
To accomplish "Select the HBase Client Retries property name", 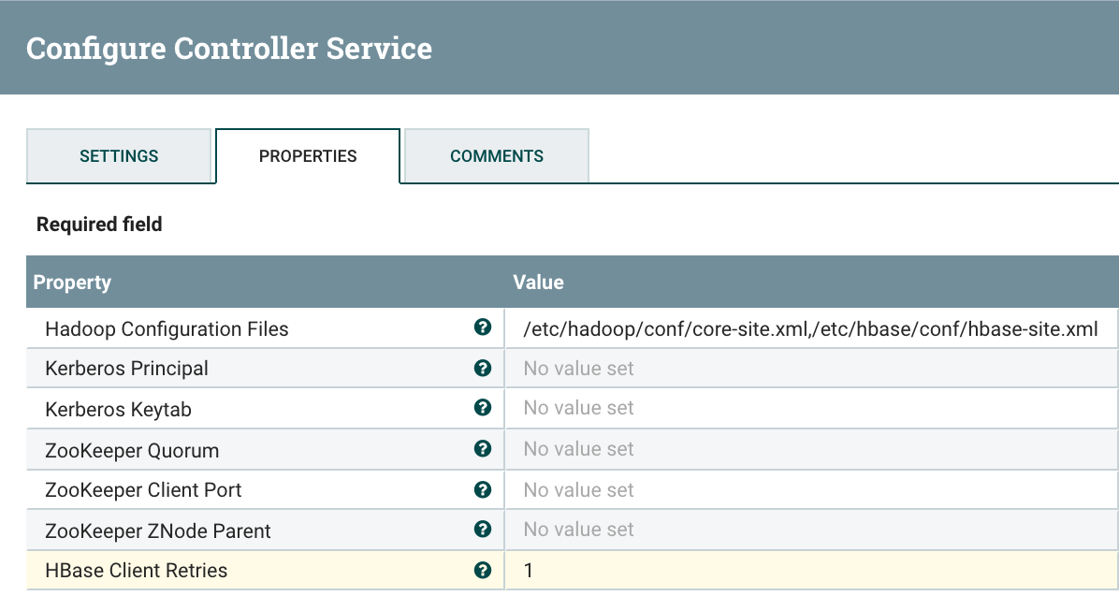I will (x=137, y=570).
